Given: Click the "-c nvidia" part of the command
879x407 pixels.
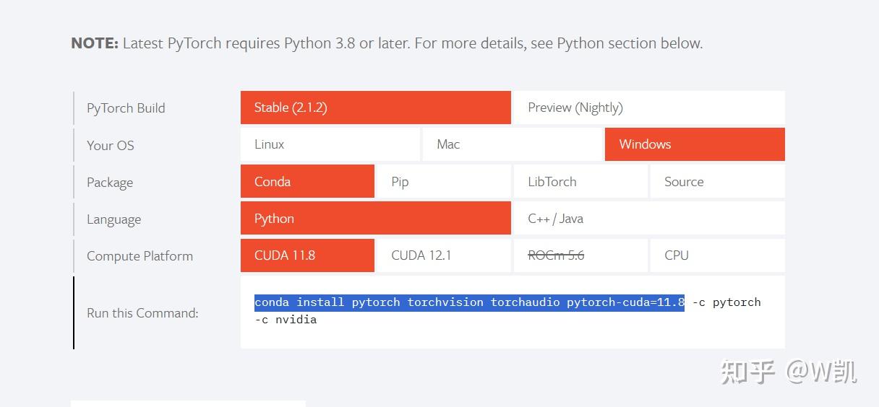Looking at the screenshot, I should [x=286, y=320].
